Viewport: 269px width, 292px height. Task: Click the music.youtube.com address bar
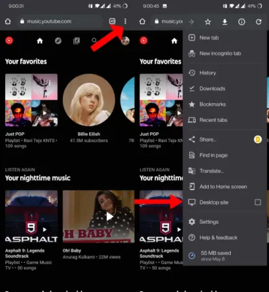pyautogui.click(x=60, y=21)
